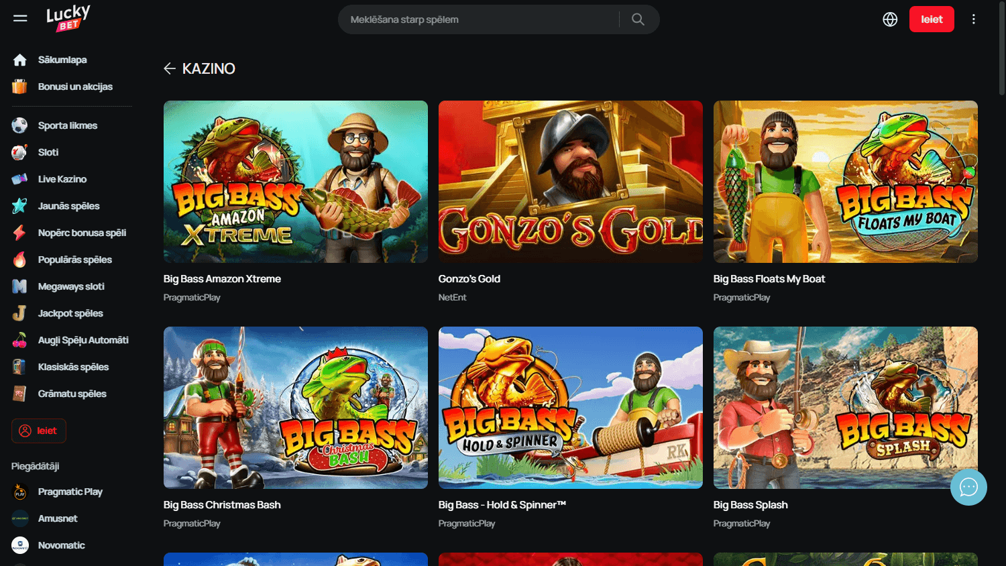The height and width of the screenshot is (566, 1006).
Task: Click the Big Bass Christmas Bash title
Action: pyautogui.click(x=222, y=505)
